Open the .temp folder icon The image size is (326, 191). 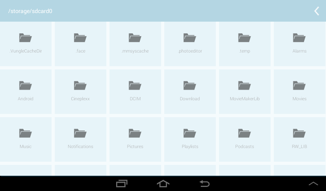point(244,38)
